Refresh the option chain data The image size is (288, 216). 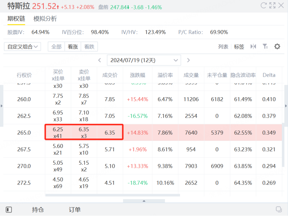[264, 5]
